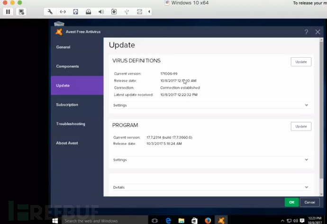Confirm with the green OK button

[291, 202]
